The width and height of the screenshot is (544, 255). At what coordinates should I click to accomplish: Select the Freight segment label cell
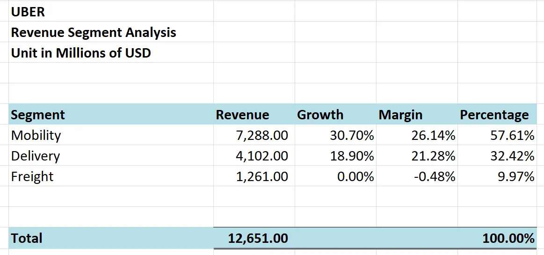click(x=32, y=176)
